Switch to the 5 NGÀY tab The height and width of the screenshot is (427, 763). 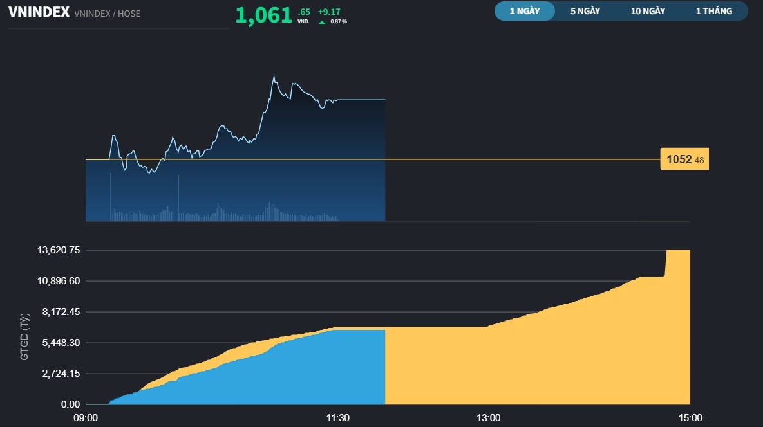585,11
